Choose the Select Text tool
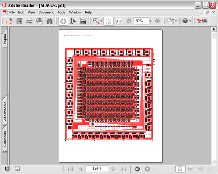 73,21
